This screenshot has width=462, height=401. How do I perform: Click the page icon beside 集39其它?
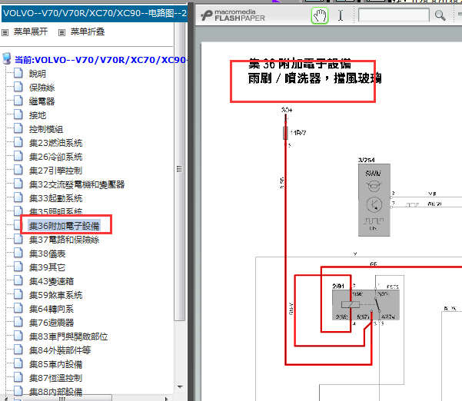coord(18,267)
